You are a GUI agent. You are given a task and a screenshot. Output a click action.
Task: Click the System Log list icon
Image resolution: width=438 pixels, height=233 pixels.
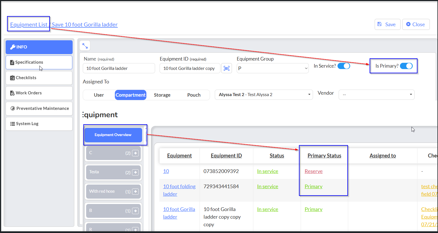13,124
